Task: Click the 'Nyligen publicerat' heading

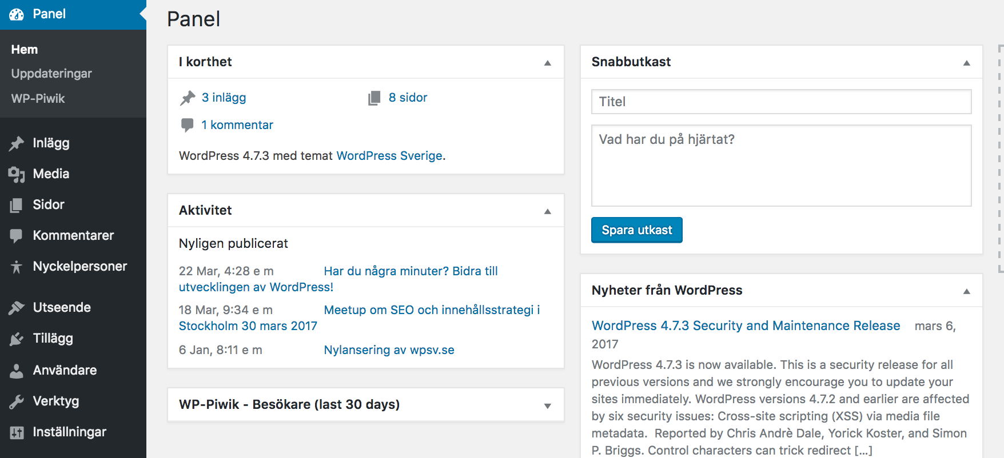Action: pos(233,243)
